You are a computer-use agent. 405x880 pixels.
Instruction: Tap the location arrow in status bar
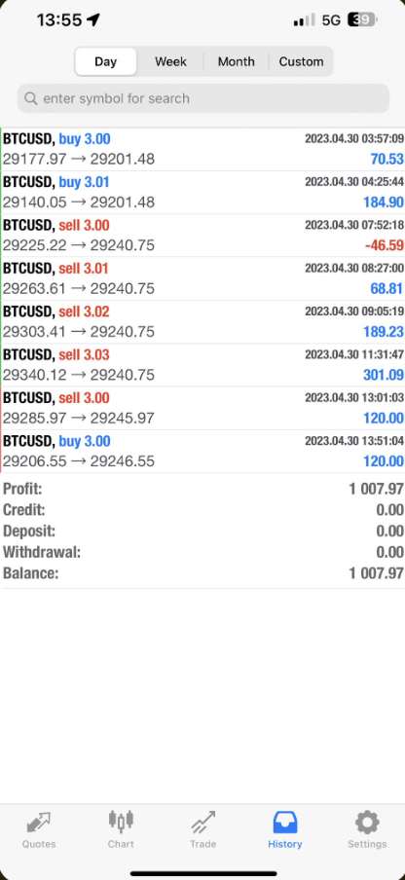pyautogui.click(x=93, y=20)
